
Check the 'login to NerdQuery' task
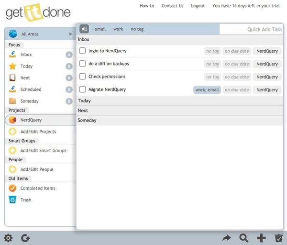tap(82, 51)
